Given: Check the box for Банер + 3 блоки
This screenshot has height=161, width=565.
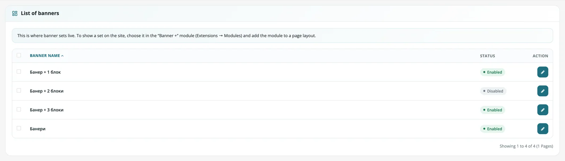Looking at the screenshot, I should coord(19,110).
